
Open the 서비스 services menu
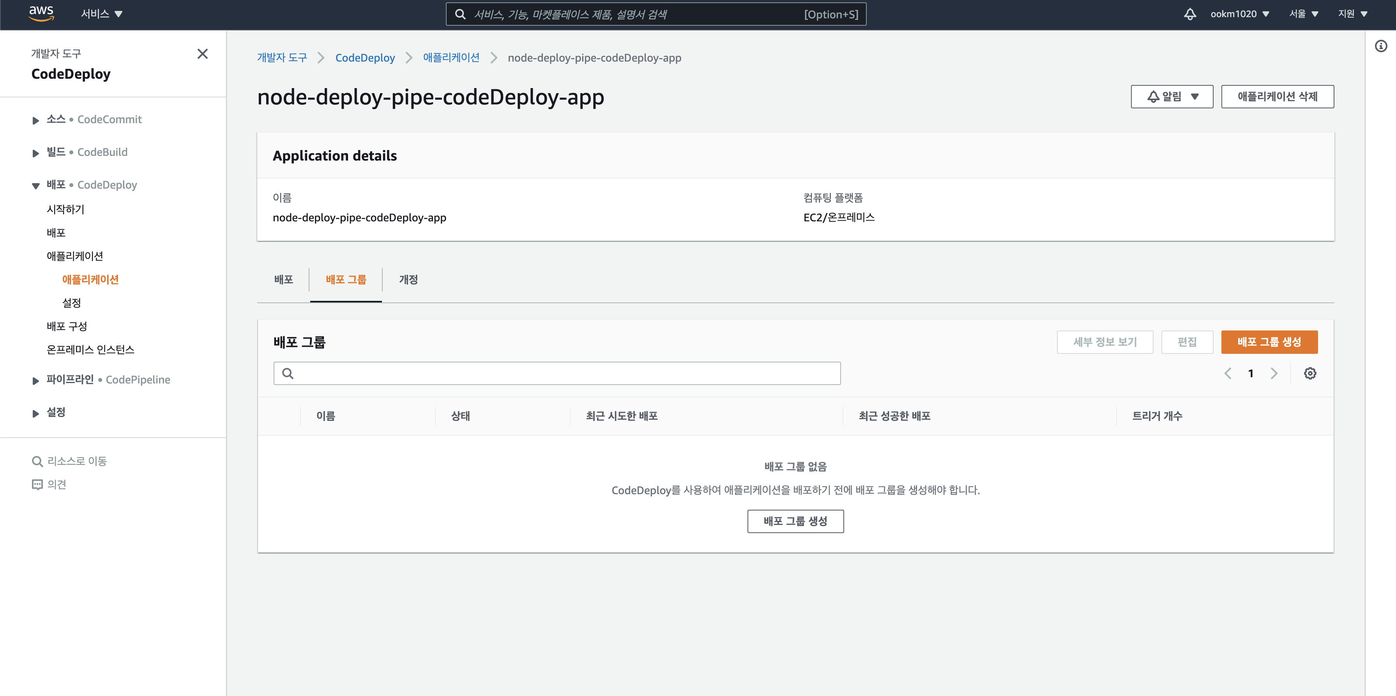coord(101,14)
